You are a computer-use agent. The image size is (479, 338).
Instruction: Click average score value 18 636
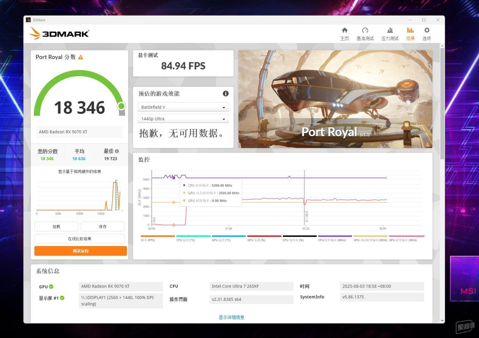(x=79, y=159)
